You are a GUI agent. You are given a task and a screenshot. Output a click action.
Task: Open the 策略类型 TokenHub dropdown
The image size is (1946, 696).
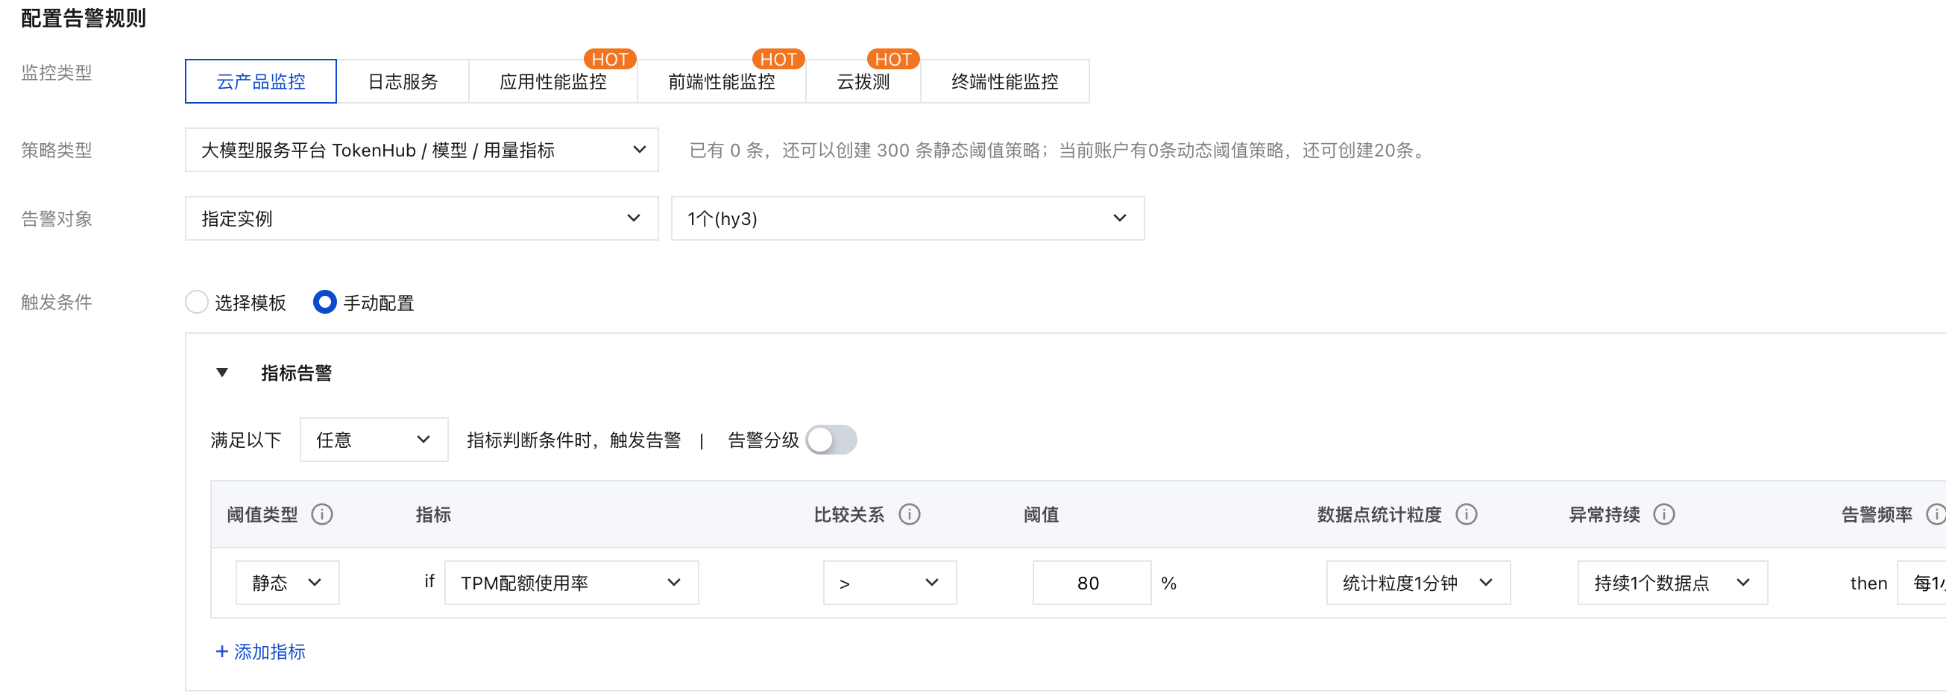(421, 151)
